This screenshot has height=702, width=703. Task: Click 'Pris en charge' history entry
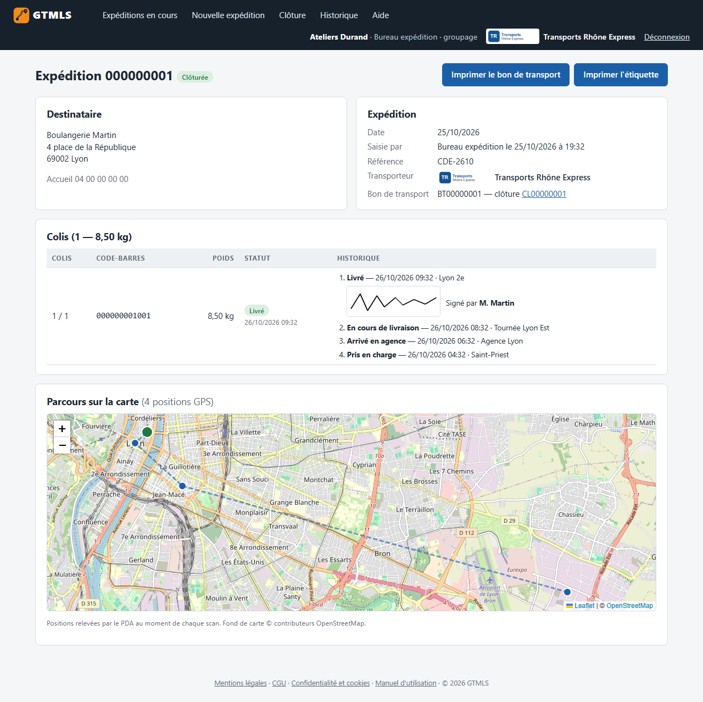tap(428, 355)
